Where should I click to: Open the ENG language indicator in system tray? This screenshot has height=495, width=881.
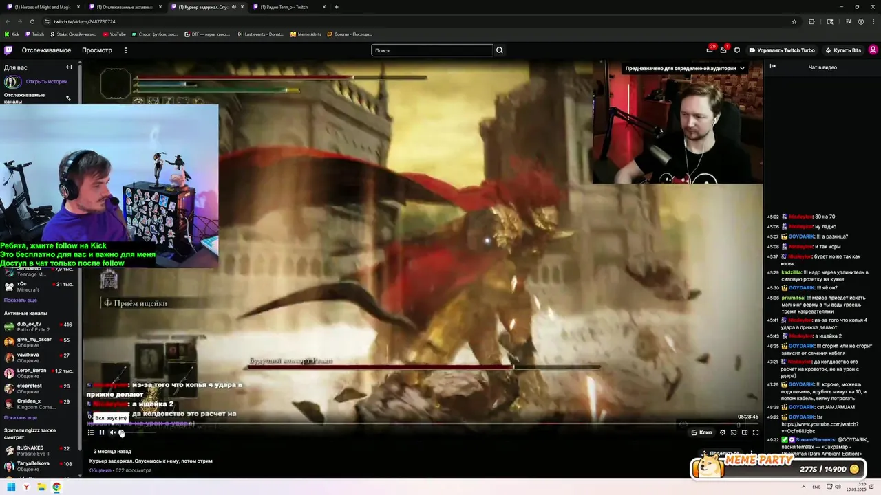[x=816, y=487]
